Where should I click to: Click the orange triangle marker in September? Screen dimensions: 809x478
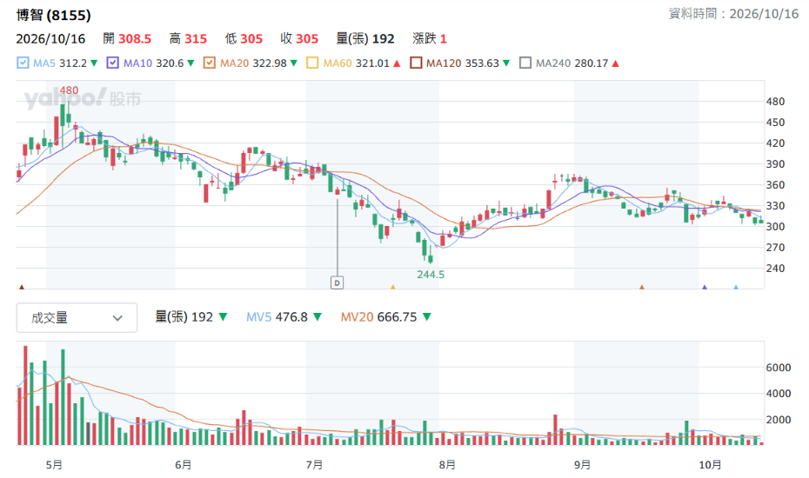click(642, 287)
